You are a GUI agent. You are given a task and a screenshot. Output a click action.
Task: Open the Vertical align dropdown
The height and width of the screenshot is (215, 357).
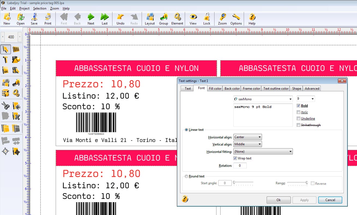tap(248, 144)
